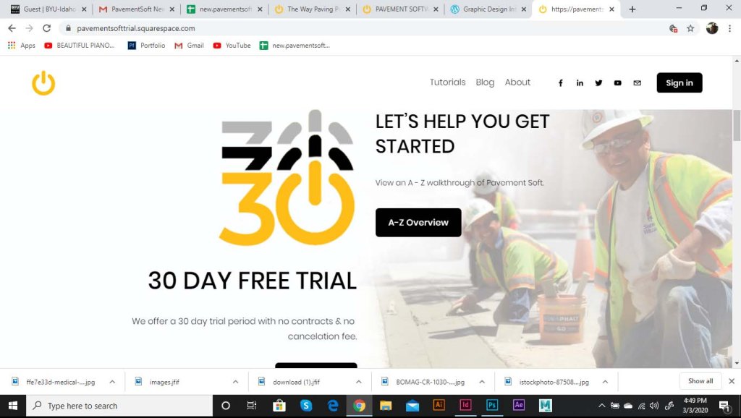This screenshot has height=418, width=741.
Task: Click the A-Z Overview button
Action: click(418, 223)
